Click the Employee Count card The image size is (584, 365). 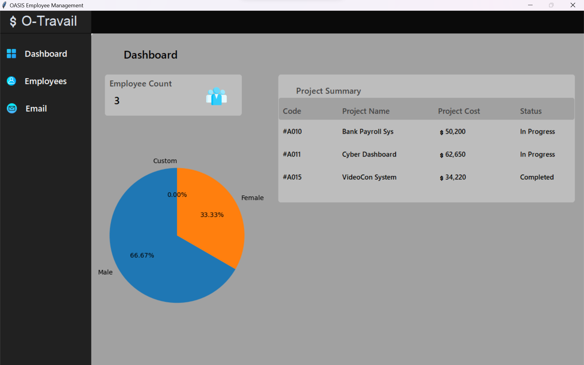click(x=173, y=95)
